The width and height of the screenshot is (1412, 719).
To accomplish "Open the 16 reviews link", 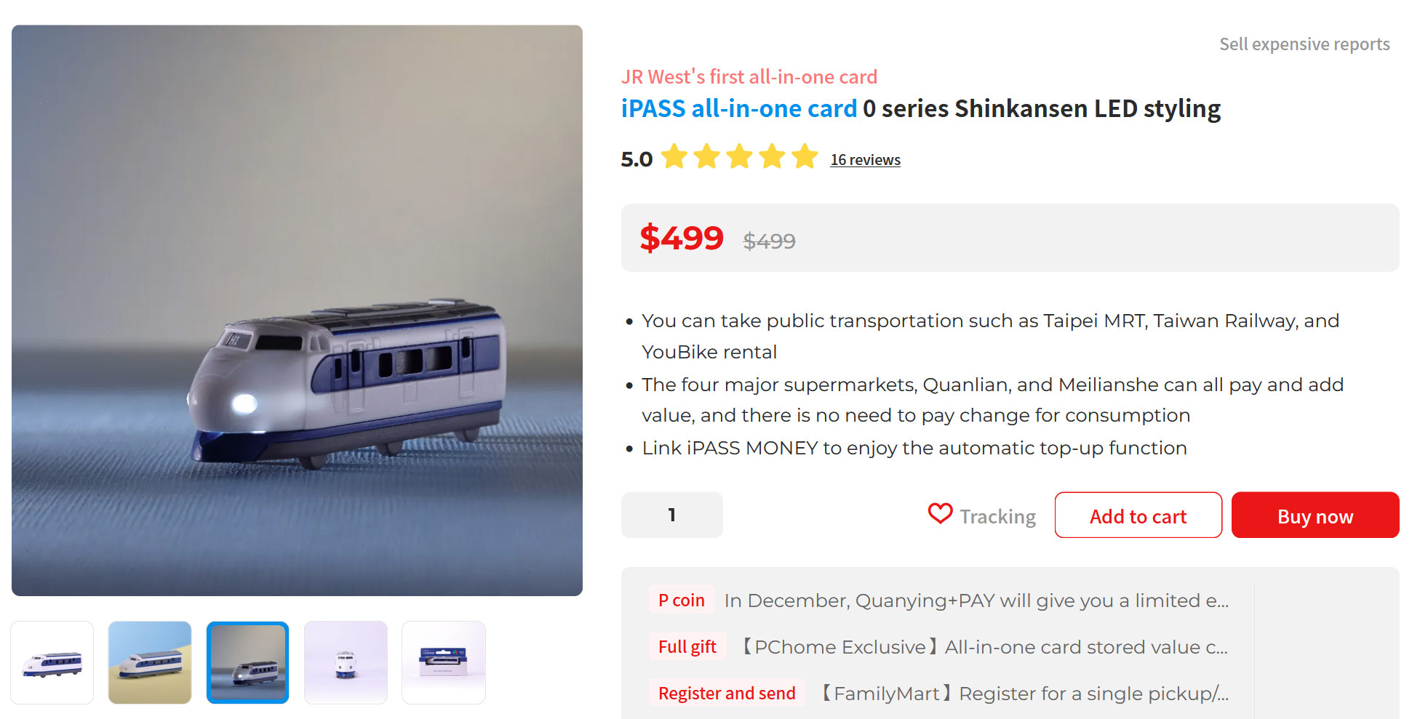I will click(865, 160).
